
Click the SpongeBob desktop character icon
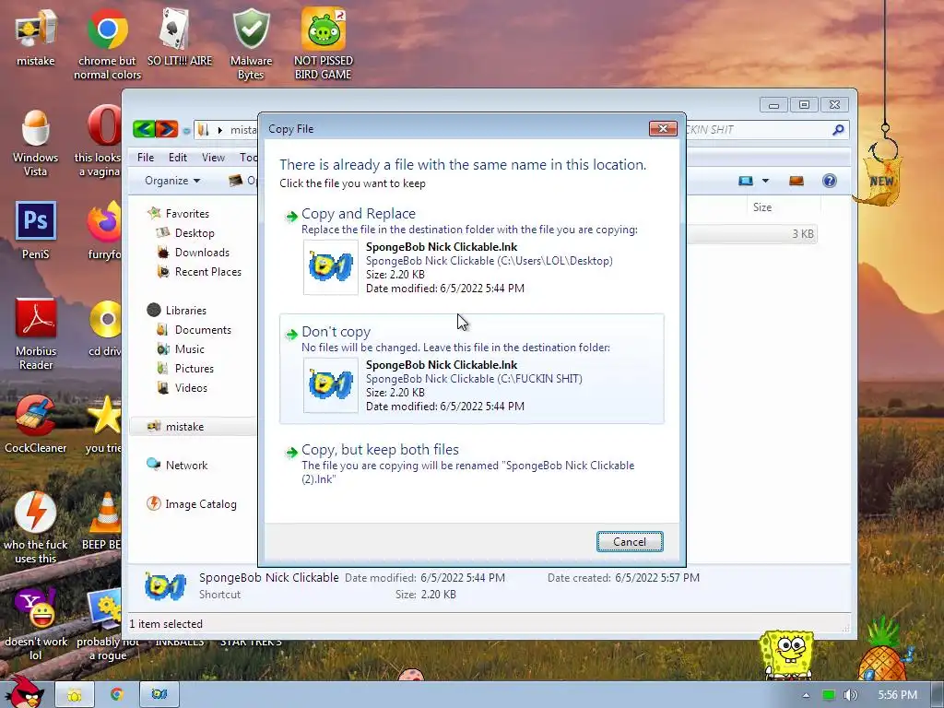pos(787,655)
